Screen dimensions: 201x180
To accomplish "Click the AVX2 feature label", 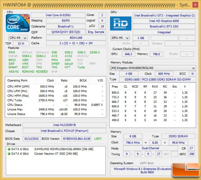I will pyautogui.click(x=68, y=56).
